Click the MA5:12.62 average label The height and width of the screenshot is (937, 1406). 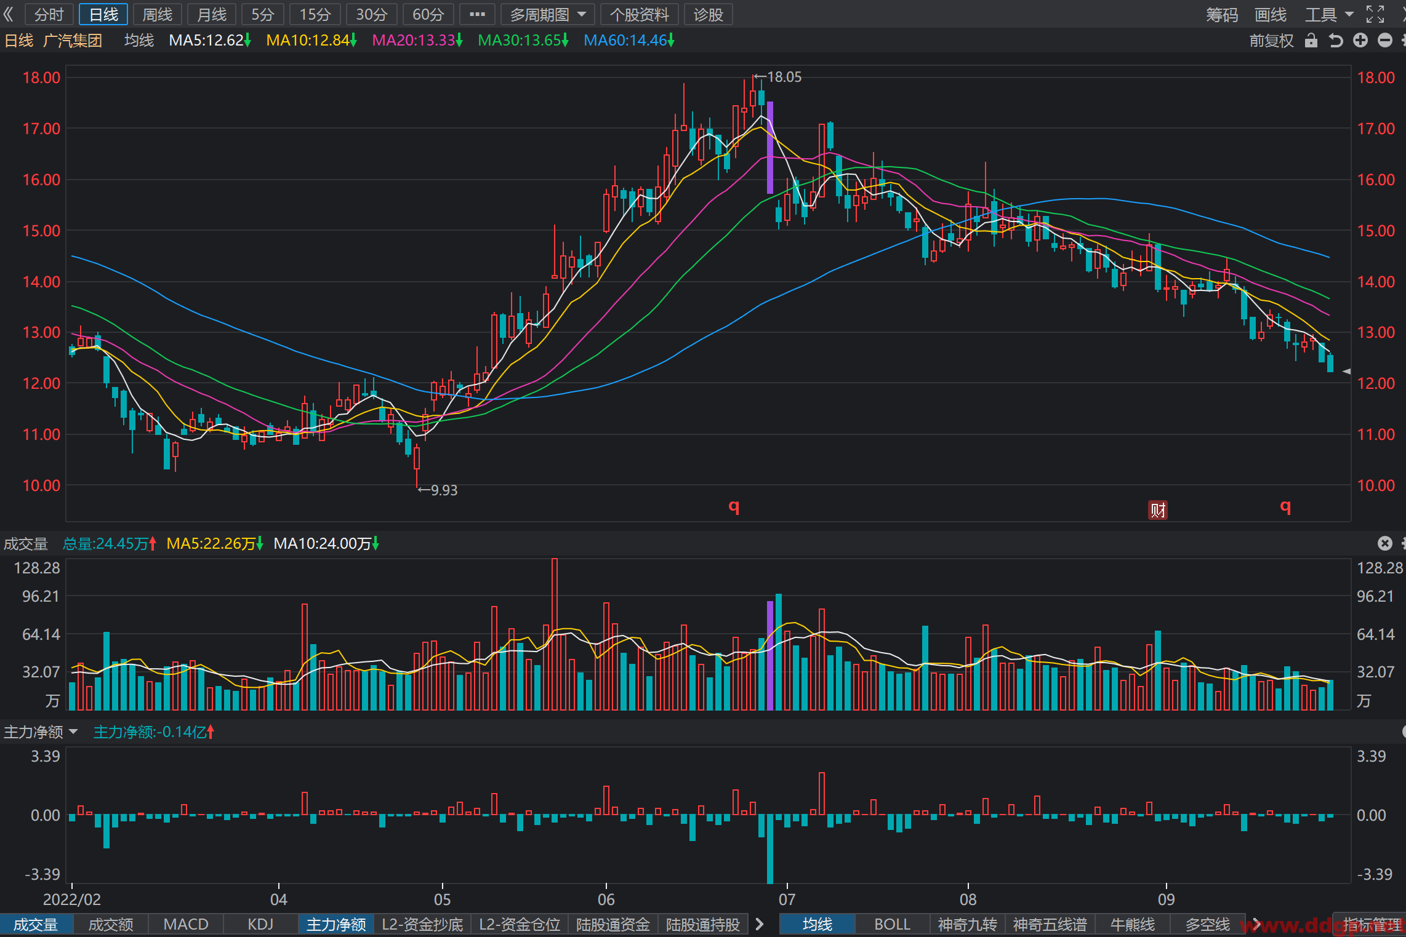click(x=210, y=41)
